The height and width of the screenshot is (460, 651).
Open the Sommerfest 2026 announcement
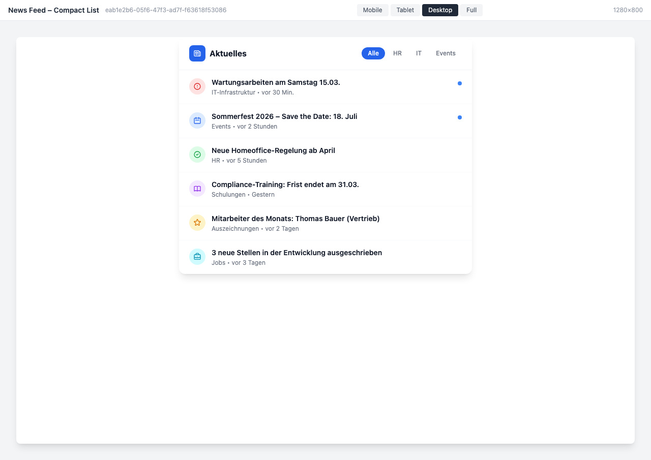click(284, 116)
